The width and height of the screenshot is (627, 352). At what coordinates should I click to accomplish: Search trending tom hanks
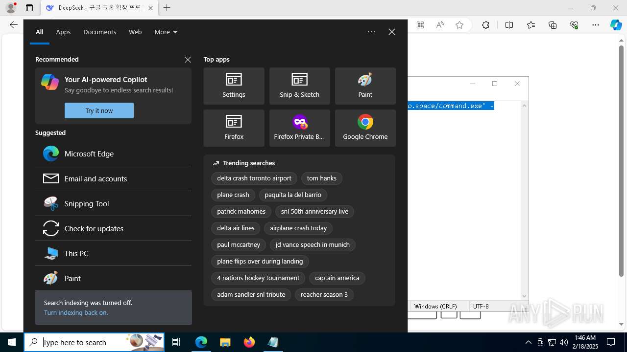pyautogui.click(x=322, y=178)
